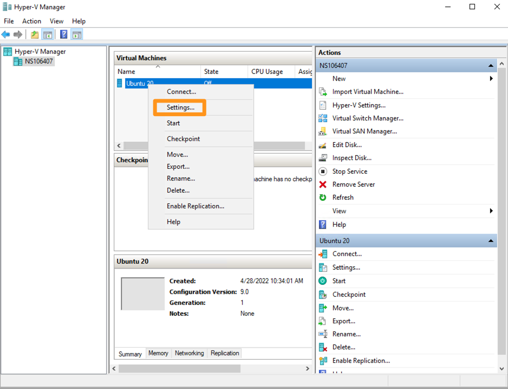Sort by the CPU Usage column header

(267, 72)
